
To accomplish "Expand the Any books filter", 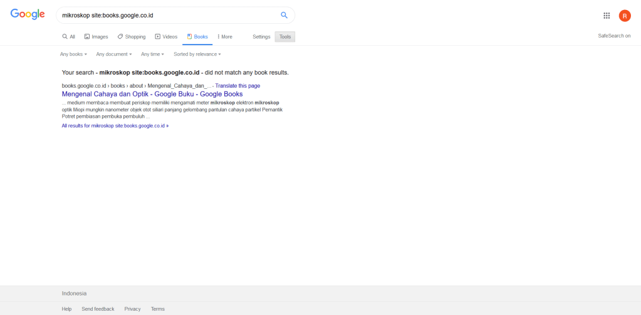I will [x=73, y=54].
